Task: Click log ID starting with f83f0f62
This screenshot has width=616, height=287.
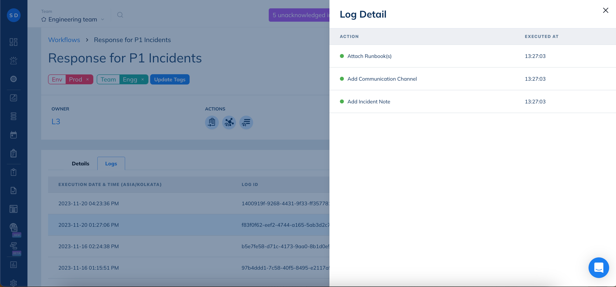Action: (x=285, y=225)
